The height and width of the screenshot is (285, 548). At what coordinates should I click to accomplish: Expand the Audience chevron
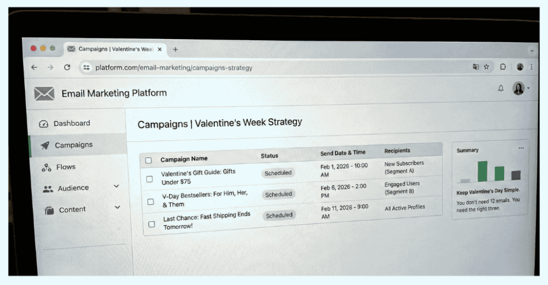pyautogui.click(x=116, y=186)
